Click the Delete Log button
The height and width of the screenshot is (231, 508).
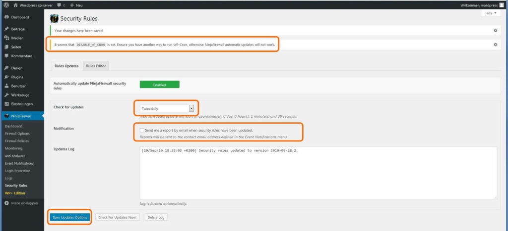(156, 218)
